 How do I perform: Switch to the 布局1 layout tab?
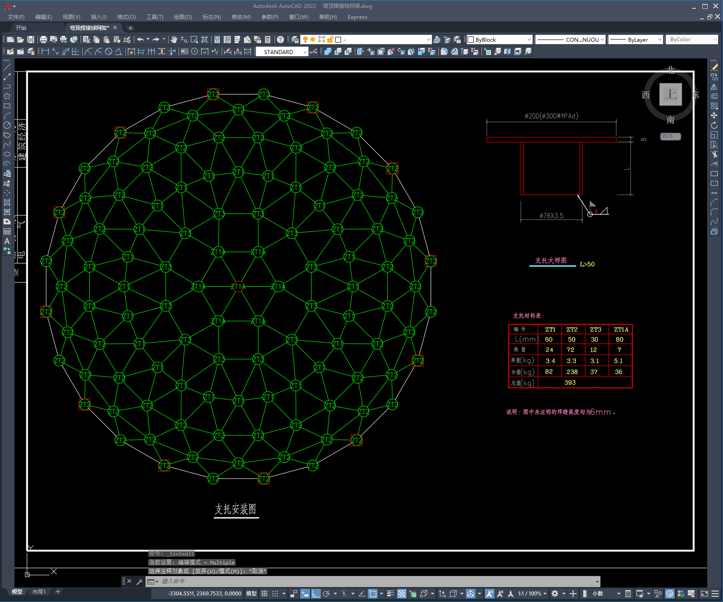pyautogui.click(x=39, y=592)
